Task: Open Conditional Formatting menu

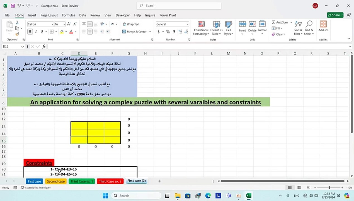Action: click(x=201, y=28)
